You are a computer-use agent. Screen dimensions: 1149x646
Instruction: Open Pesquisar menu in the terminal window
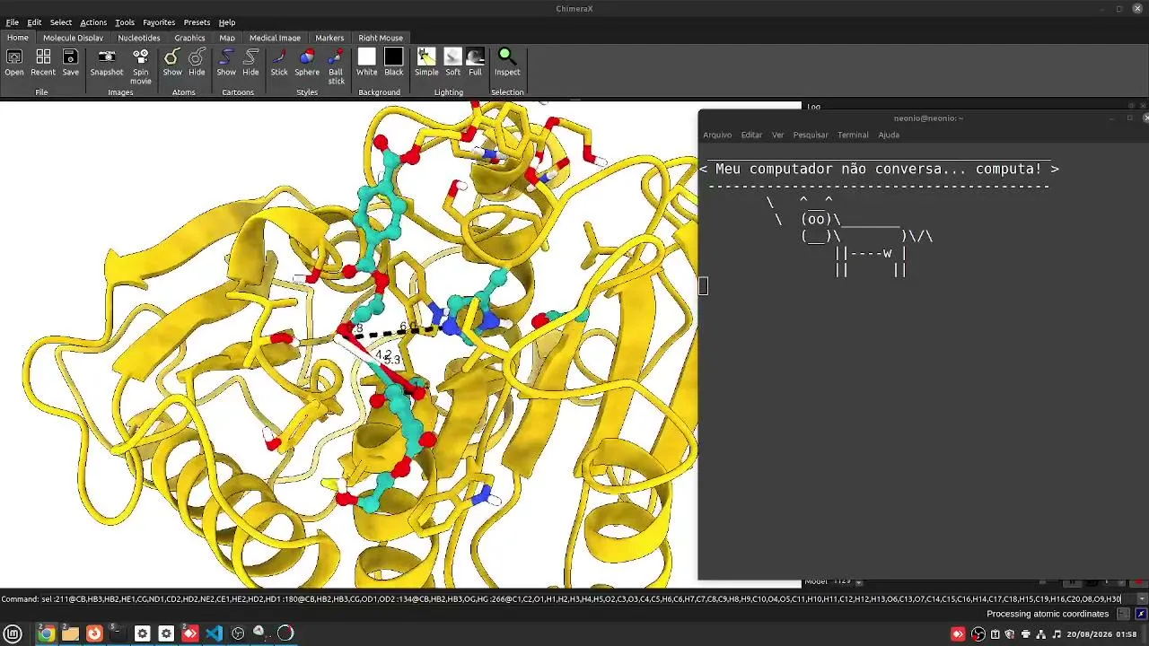811,135
